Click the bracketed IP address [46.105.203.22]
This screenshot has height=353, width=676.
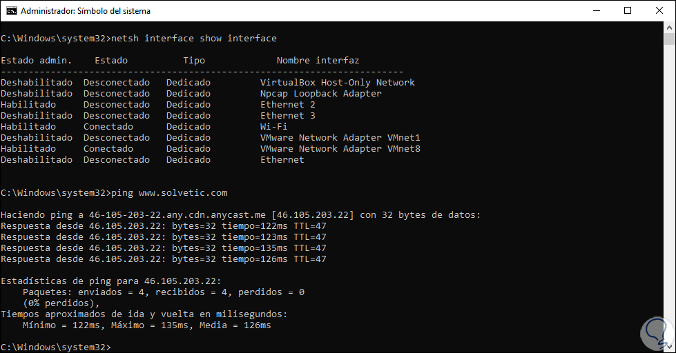tap(312, 215)
